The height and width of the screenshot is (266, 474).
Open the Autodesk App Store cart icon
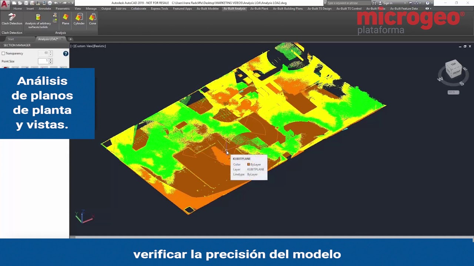point(410,3)
